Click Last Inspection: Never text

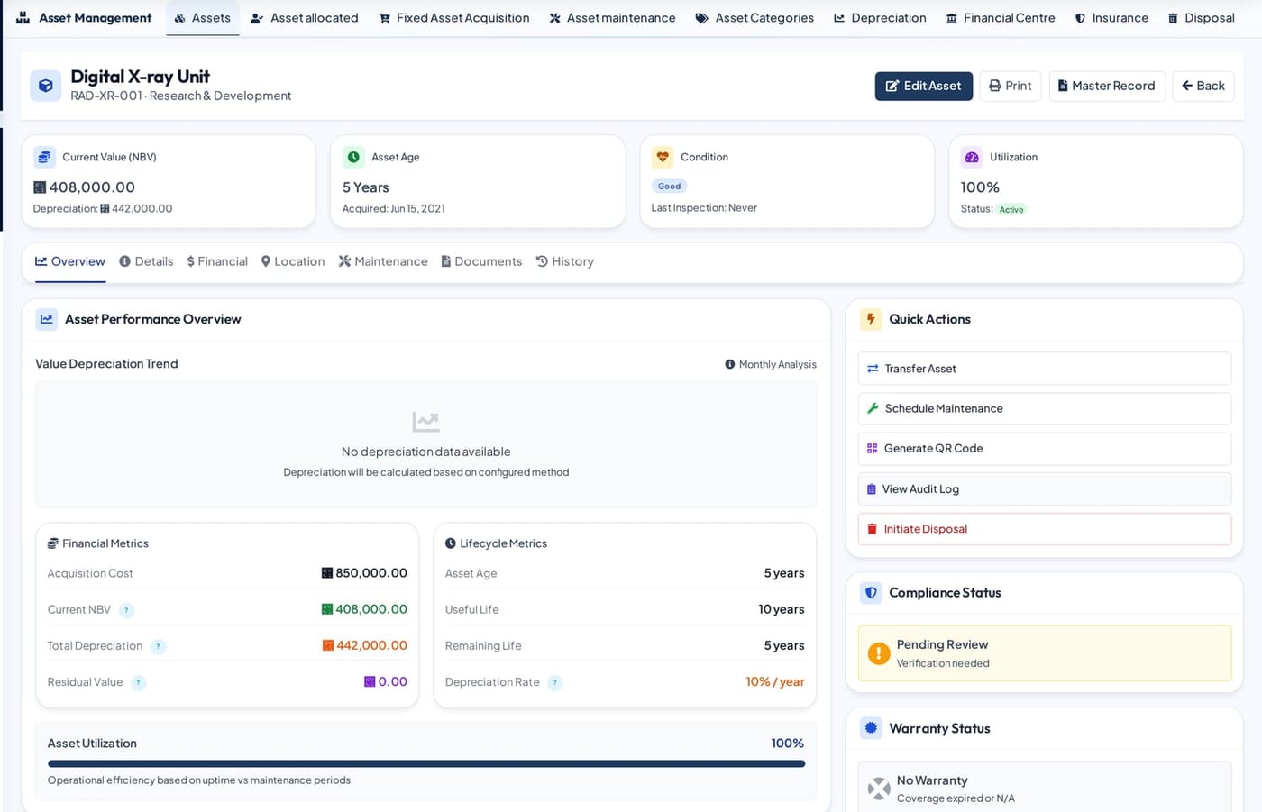(x=704, y=208)
